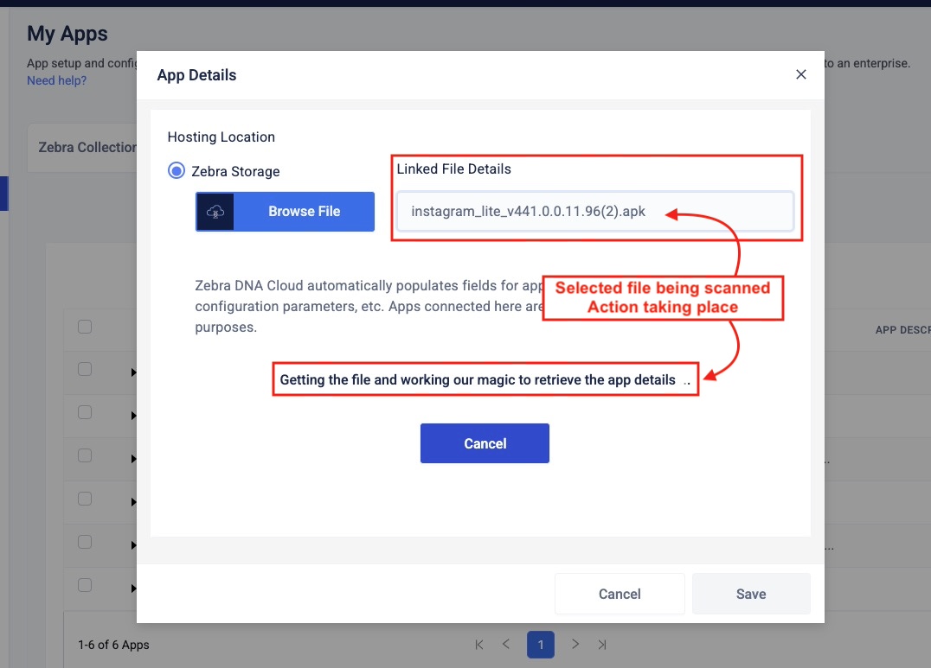Open the Need help? link
The image size is (931, 668).
point(56,80)
